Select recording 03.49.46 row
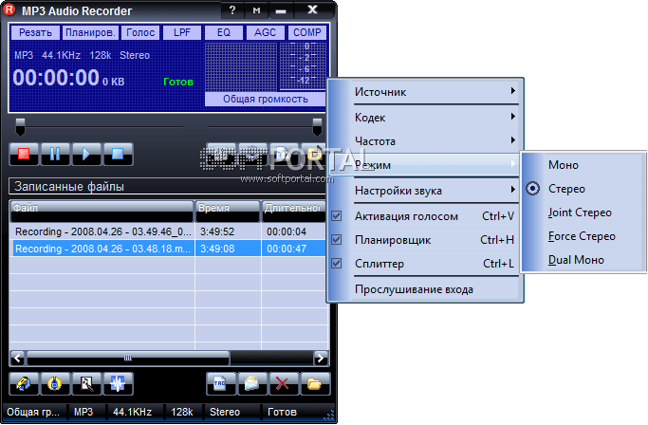The height and width of the screenshot is (425, 648). pos(169,231)
